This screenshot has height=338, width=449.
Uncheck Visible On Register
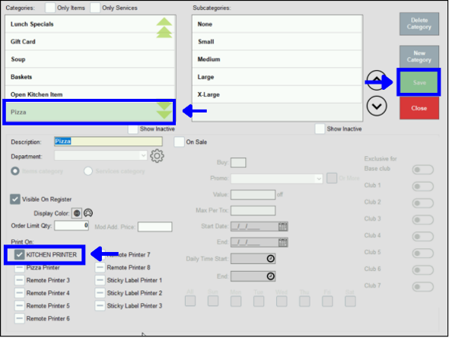[x=15, y=199]
